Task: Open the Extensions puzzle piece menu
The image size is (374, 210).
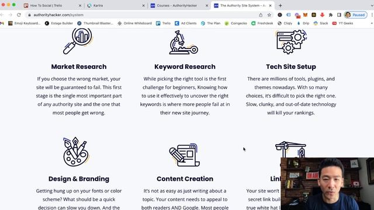Action: click(331, 15)
